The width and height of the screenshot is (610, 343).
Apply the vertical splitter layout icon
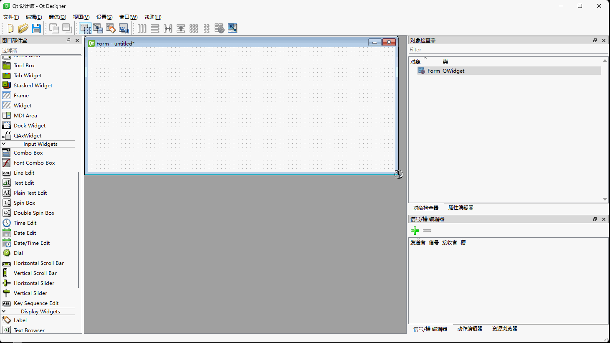tap(181, 28)
